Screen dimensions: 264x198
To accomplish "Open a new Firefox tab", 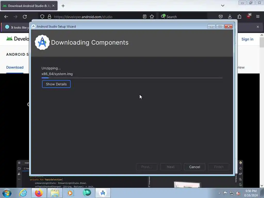I will click(x=63, y=6).
